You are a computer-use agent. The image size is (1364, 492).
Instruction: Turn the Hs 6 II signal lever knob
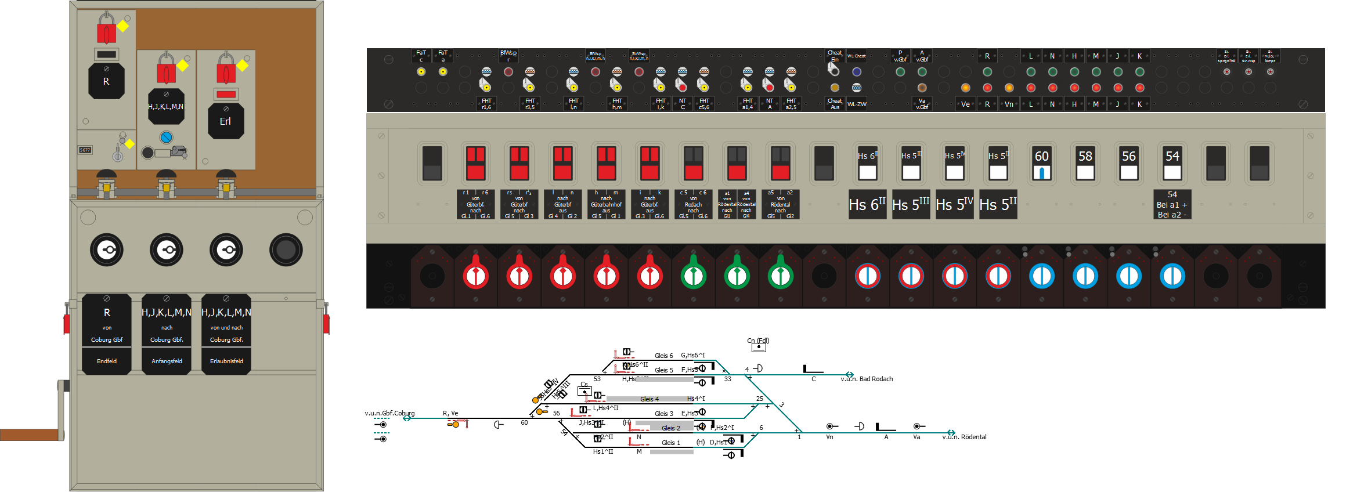(x=868, y=276)
